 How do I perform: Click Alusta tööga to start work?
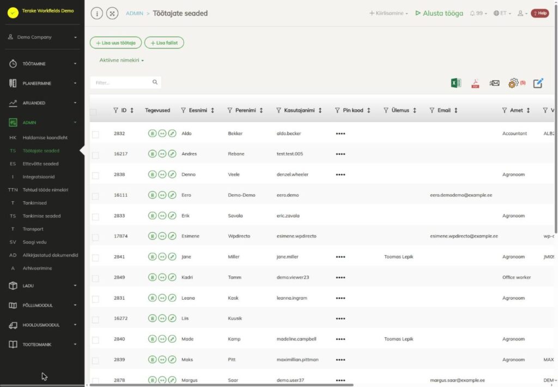pos(440,13)
